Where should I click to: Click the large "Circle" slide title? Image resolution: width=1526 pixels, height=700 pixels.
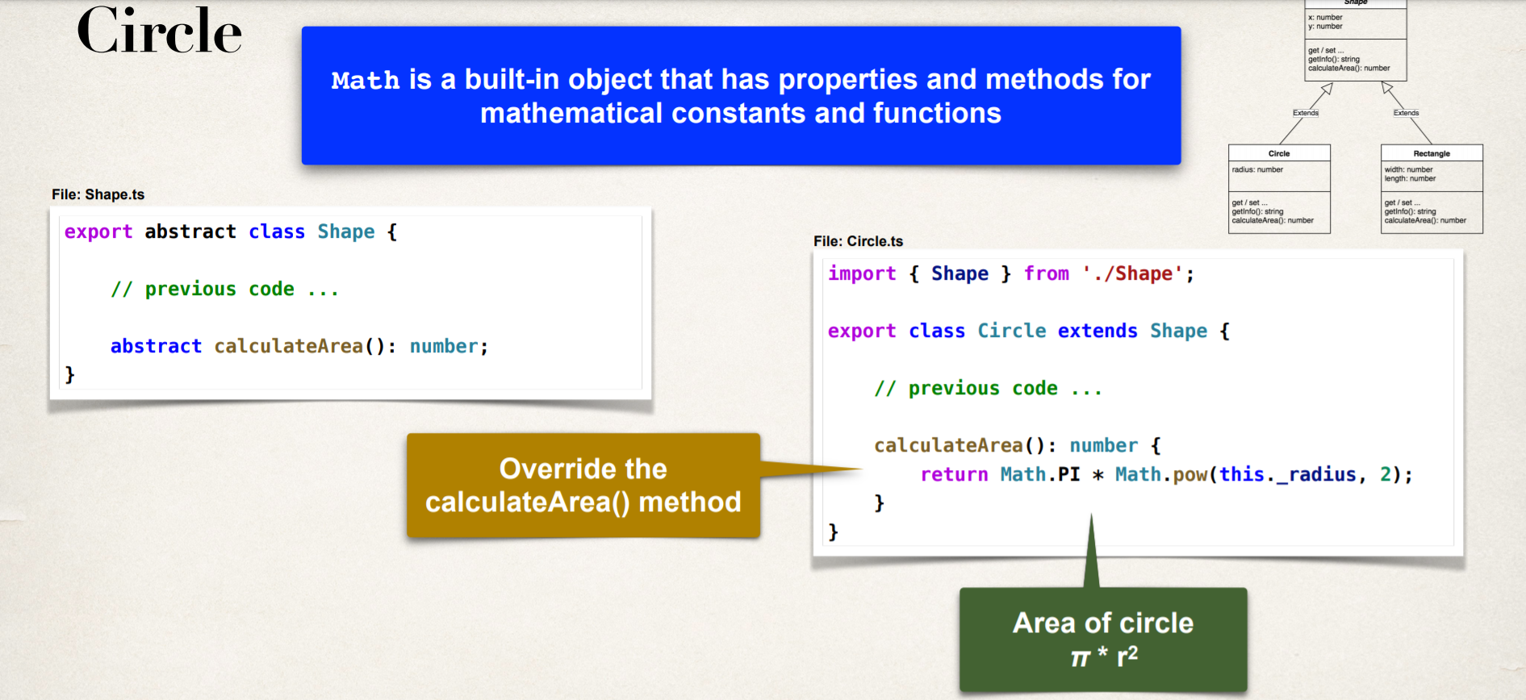pyautogui.click(x=159, y=32)
